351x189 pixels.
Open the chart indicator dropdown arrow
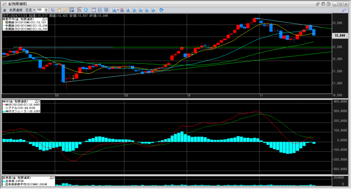(x=118, y=10)
